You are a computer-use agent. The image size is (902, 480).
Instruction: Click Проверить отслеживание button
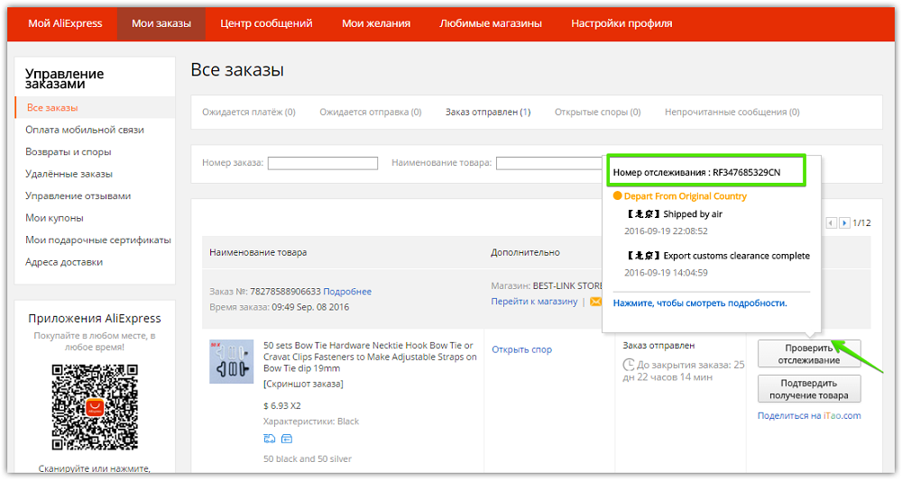pos(809,354)
